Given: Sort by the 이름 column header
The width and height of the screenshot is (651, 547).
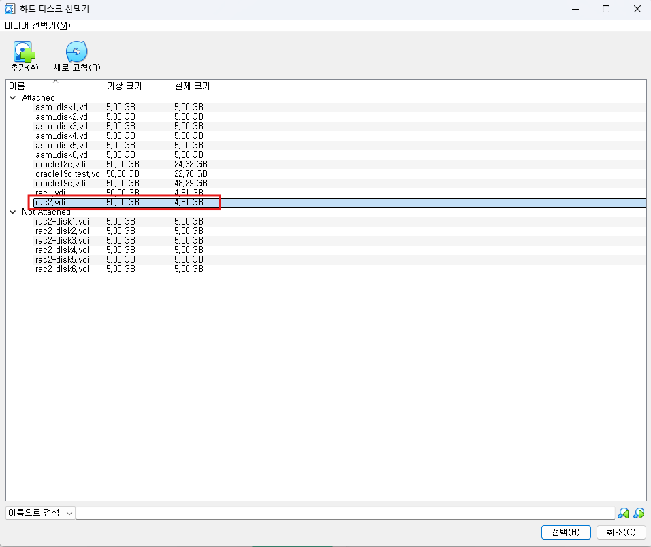Looking at the screenshot, I should 55,86.
